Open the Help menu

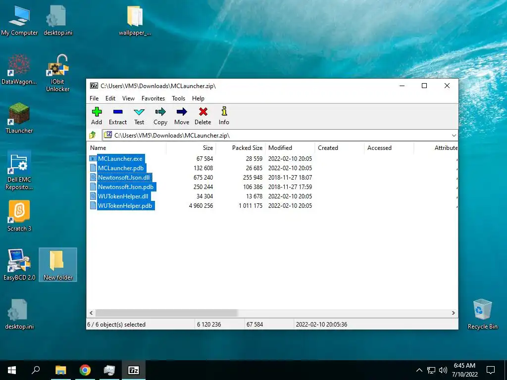click(198, 98)
